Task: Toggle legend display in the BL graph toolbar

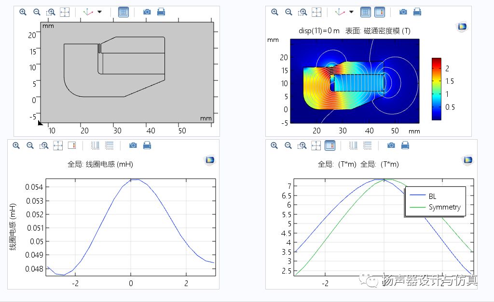Action: point(330,145)
